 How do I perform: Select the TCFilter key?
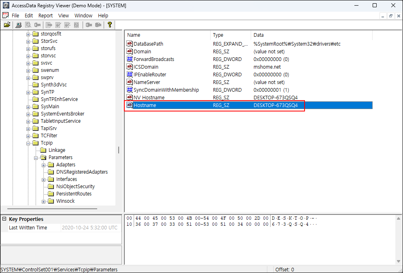click(49, 136)
